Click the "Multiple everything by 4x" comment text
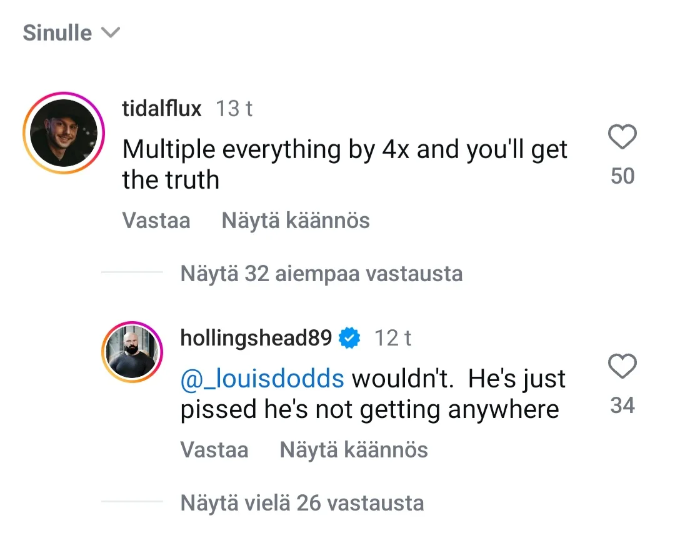675x543 pixels. pos(344,164)
